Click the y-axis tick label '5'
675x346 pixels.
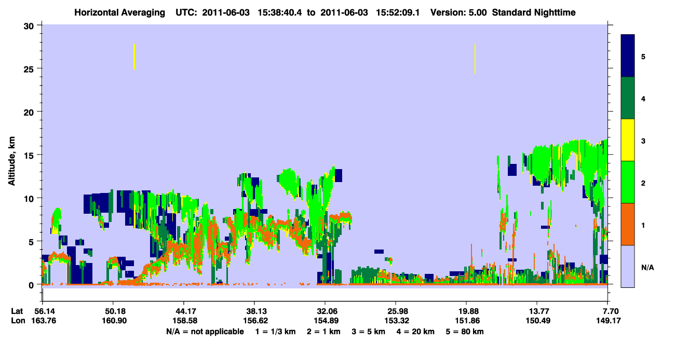32,241
